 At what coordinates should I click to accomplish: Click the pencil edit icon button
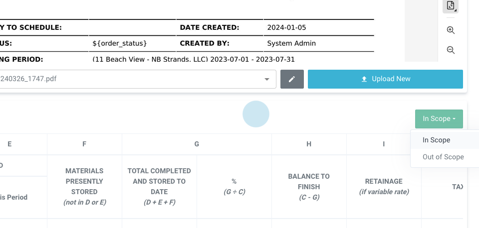tap(292, 79)
